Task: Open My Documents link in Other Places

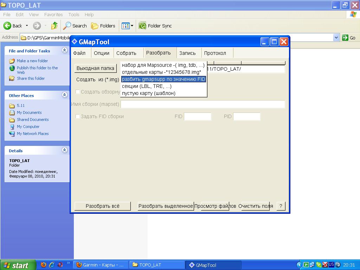Action: 29,112
